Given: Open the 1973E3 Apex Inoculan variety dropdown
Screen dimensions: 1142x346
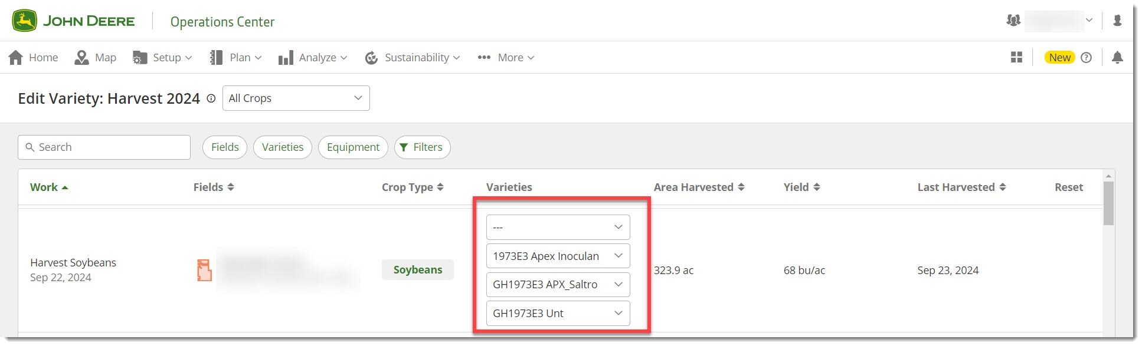Looking at the screenshot, I should pyautogui.click(x=558, y=256).
